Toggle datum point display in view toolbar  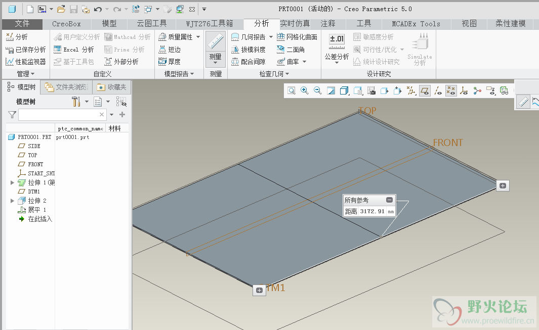tap(451, 90)
